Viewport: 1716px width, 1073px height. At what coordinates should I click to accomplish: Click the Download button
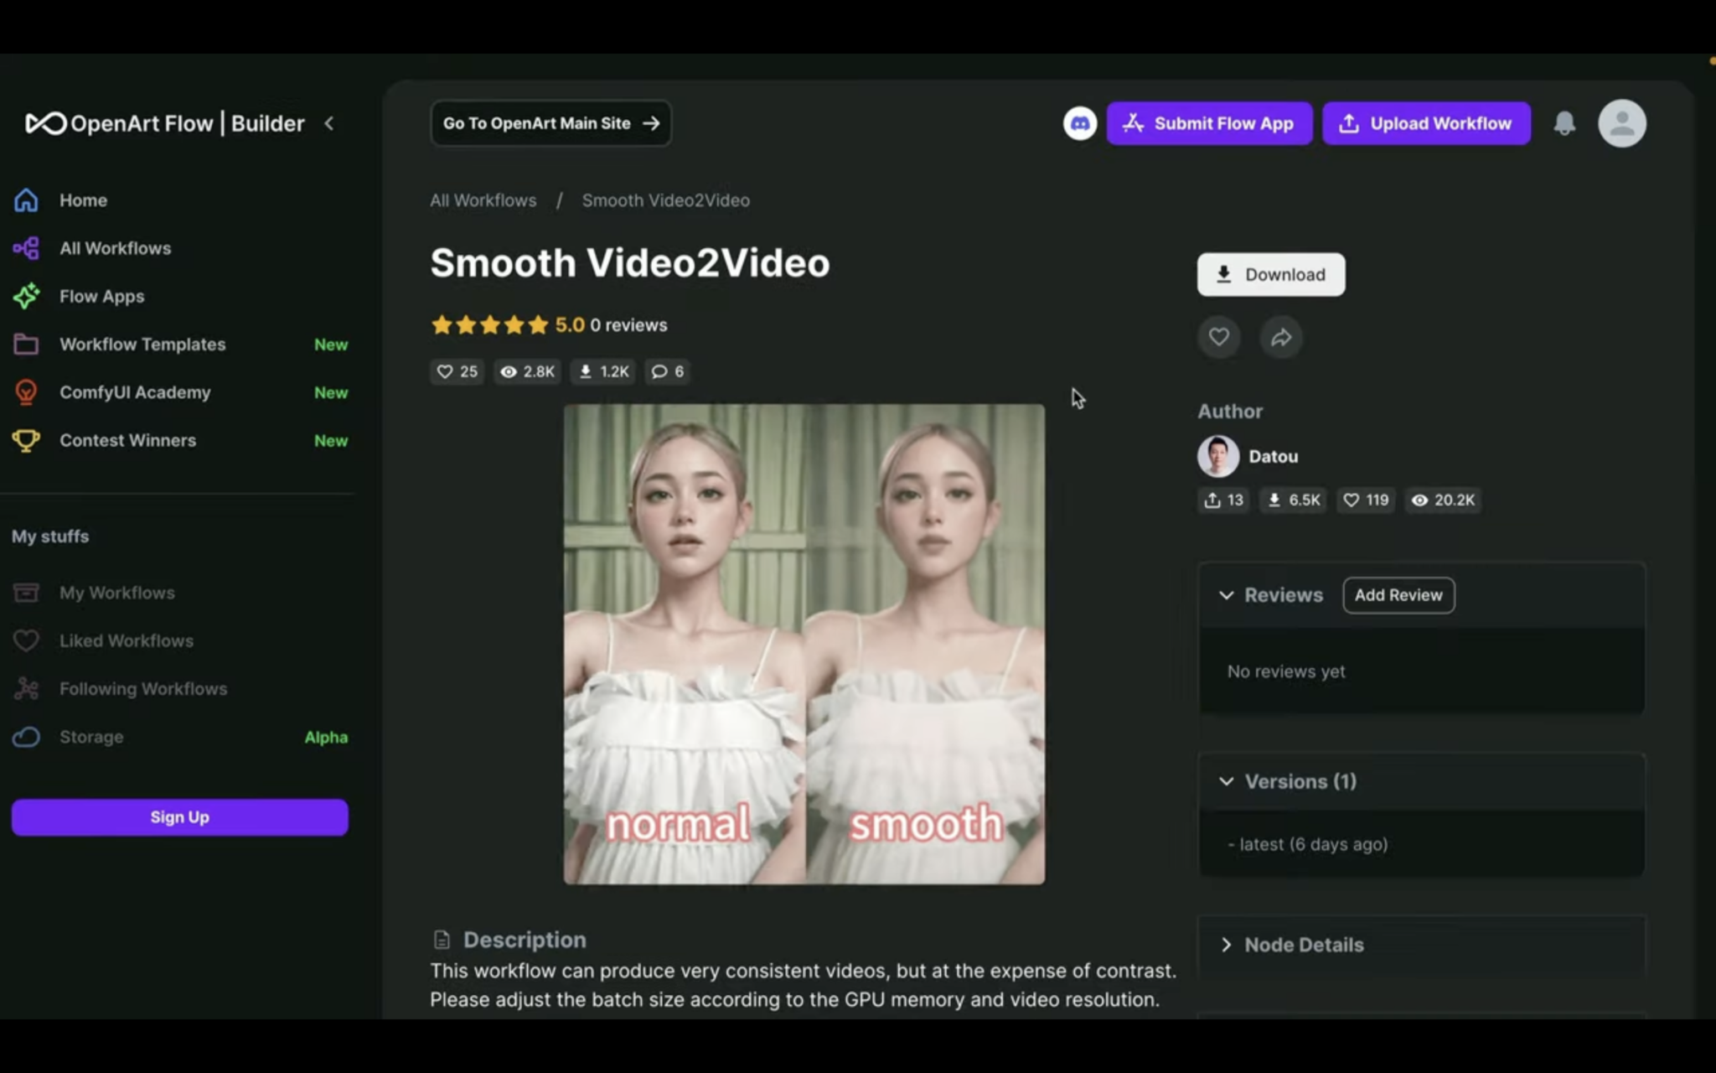1270,274
